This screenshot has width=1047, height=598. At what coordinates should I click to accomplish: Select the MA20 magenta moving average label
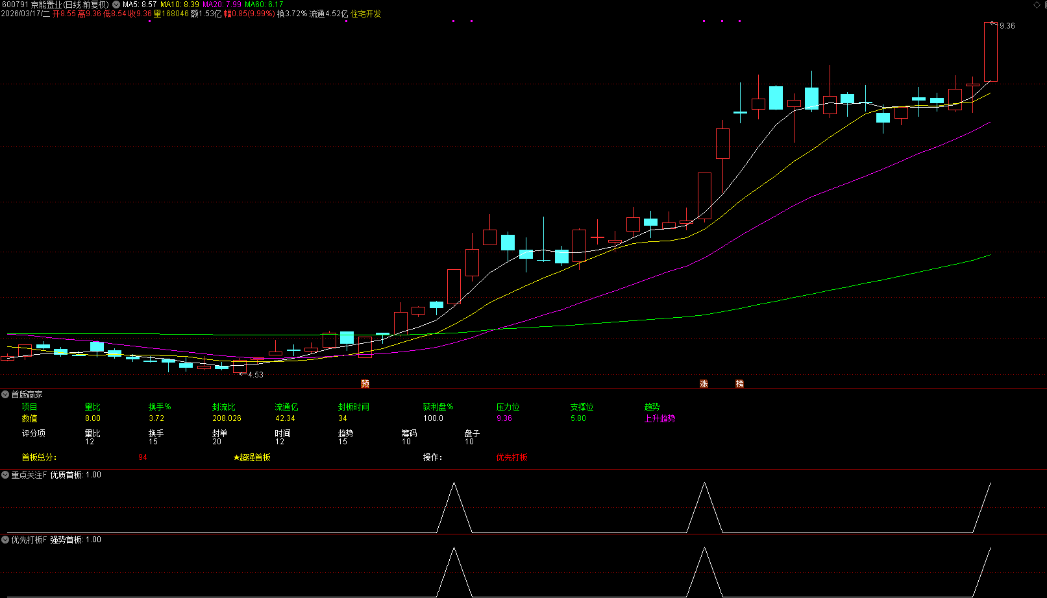(x=222, y=5)
